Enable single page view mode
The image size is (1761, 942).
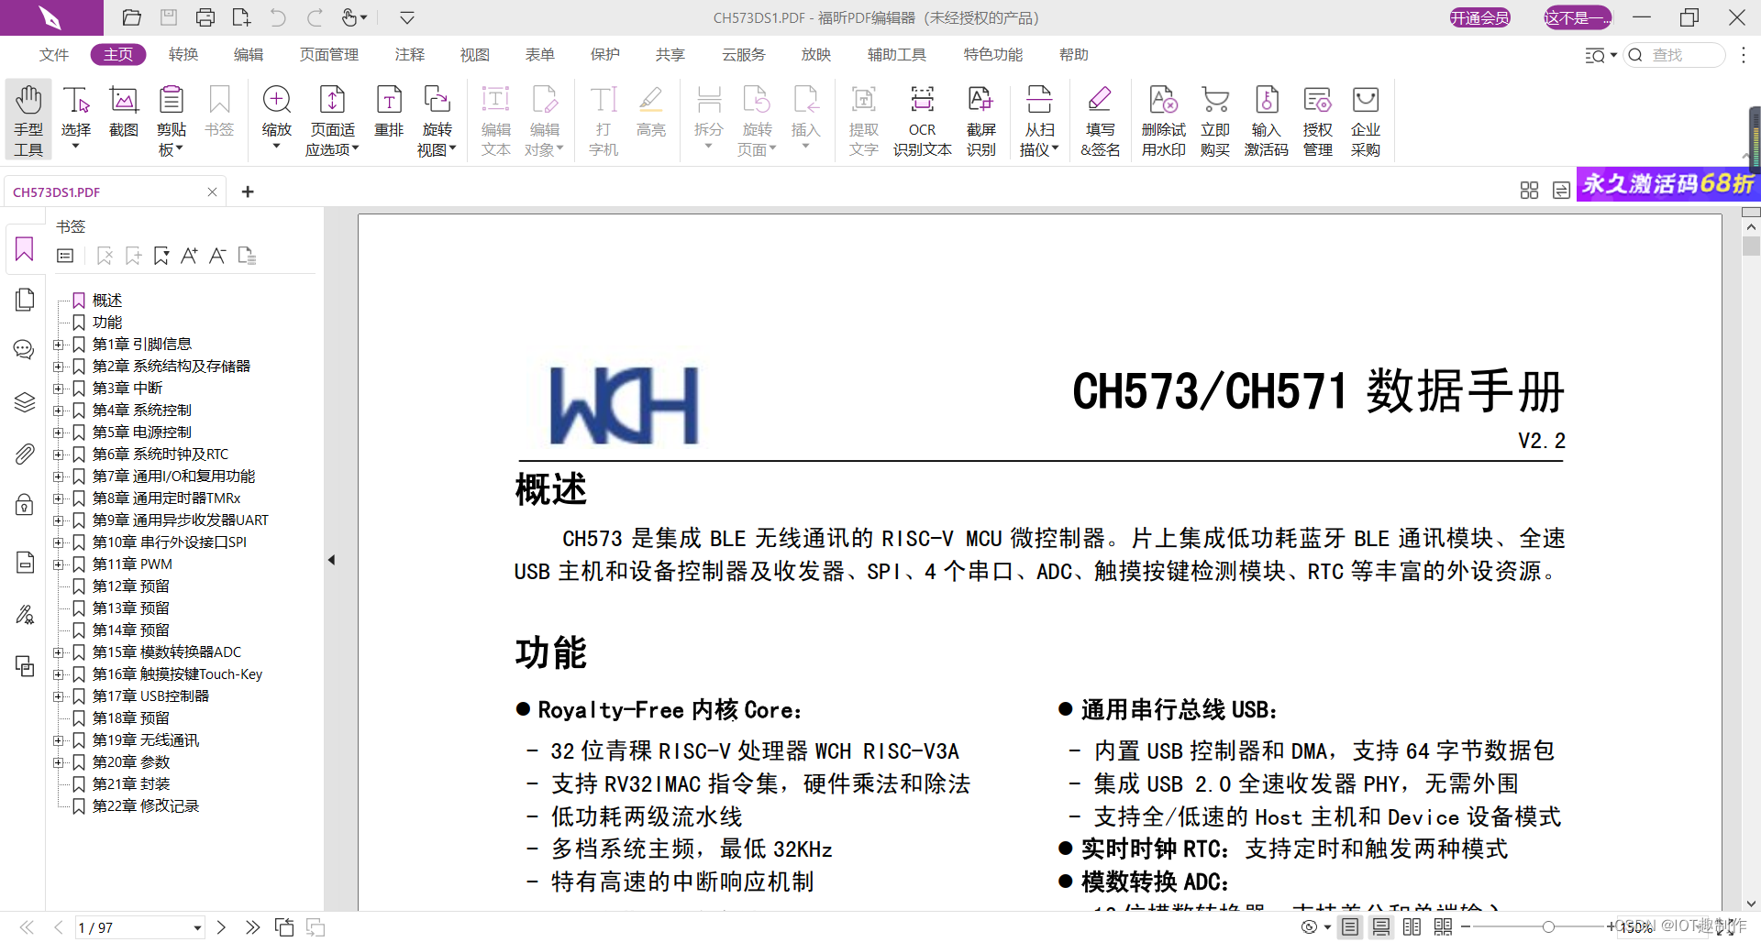click(x=1350, y=927)
